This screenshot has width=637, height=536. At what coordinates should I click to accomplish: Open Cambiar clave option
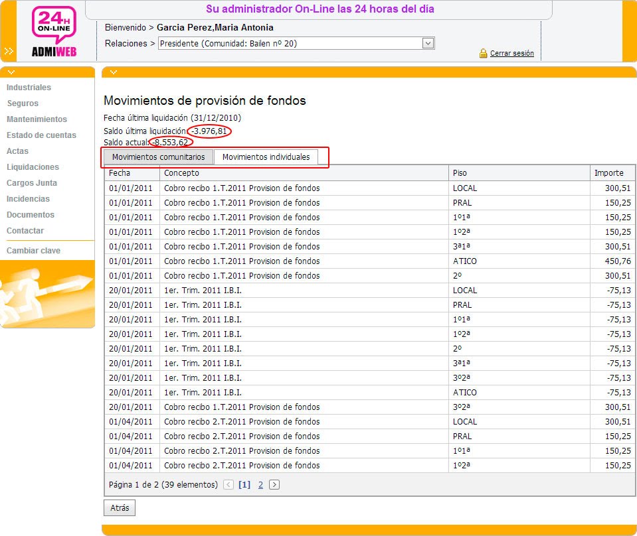pyautogui.click(x=33, y=251)
